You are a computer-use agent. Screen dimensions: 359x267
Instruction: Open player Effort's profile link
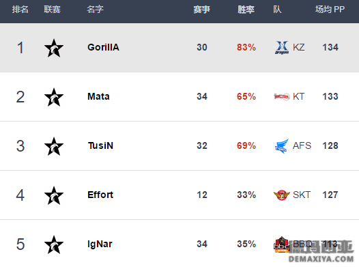[x=100, y=195]
